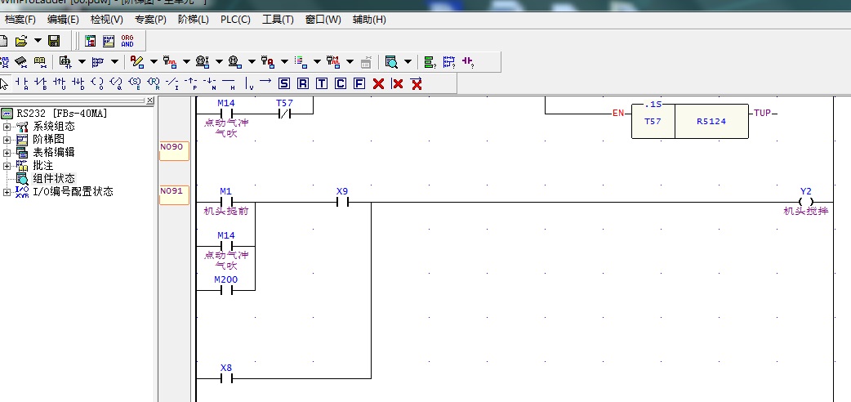Image resolution: width=851 pixels, height=402 pixels.
Task: Expand the 阶梯图 tree node
Action: click(x=7, y=140)
